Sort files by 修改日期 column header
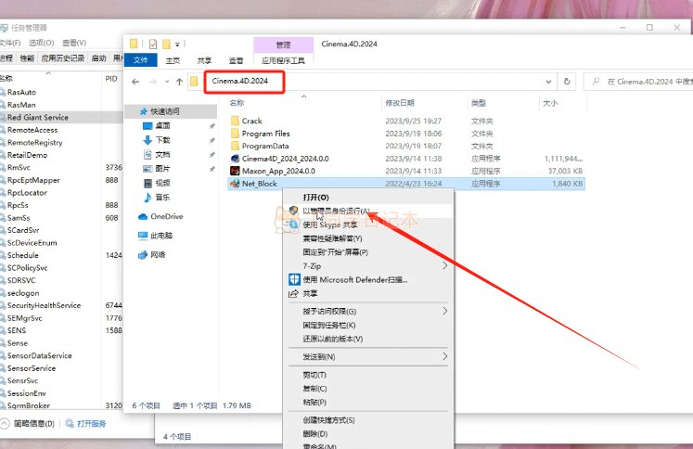The width and height of the screenshot is (693, 449). (400, 103)
